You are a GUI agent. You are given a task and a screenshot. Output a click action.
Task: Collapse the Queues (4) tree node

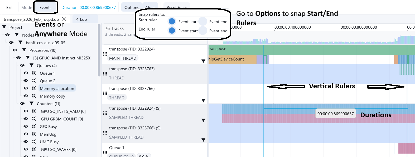pos(32,65)
